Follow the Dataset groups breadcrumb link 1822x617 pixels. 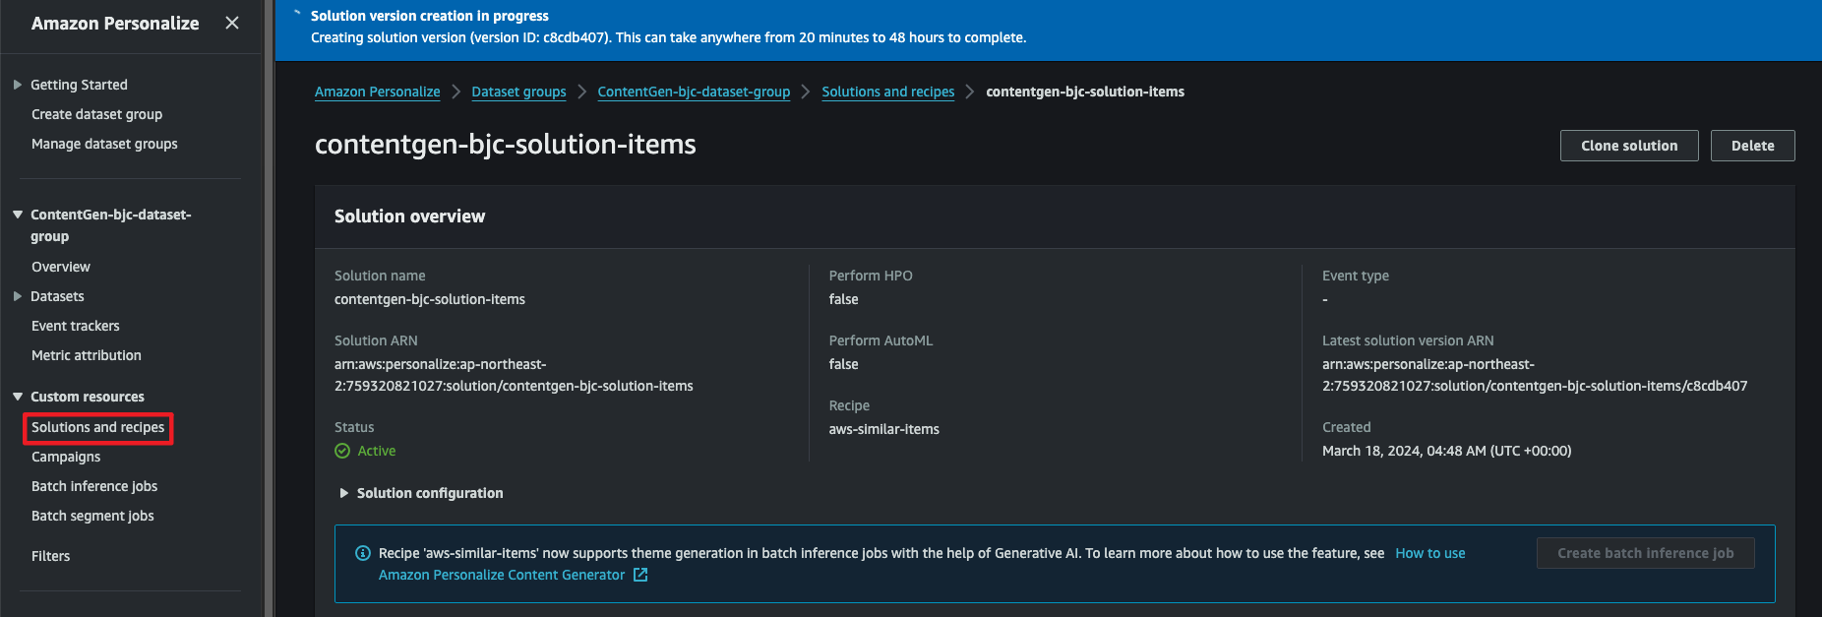pos(518,92)
